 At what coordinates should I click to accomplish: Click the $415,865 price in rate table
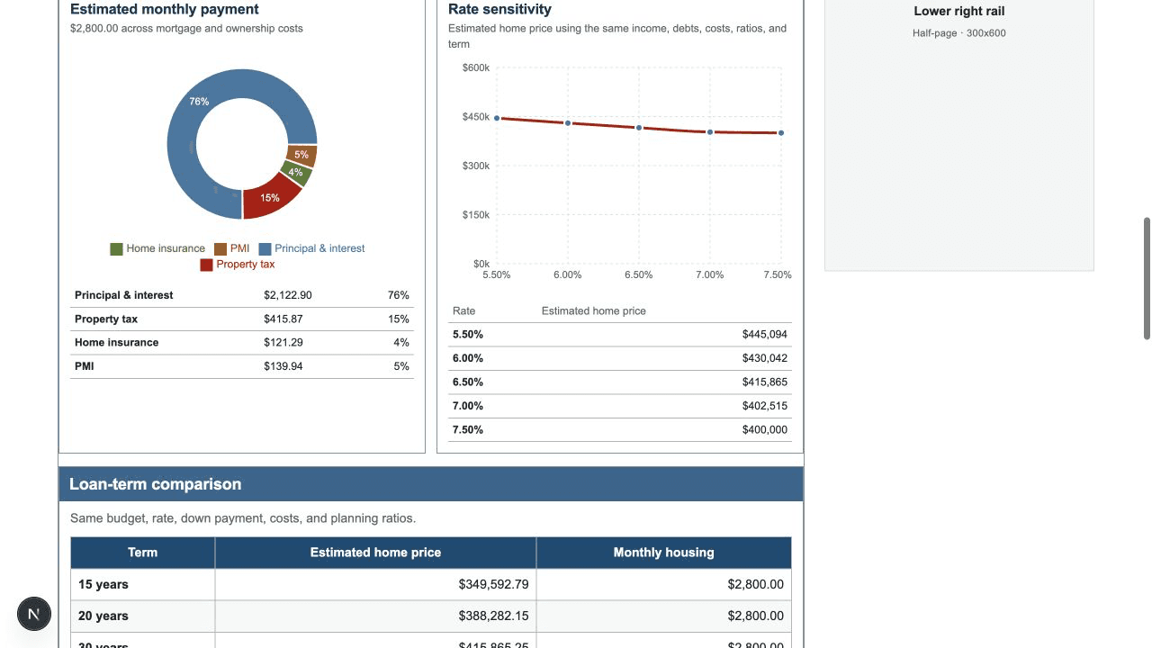point(765,382)
